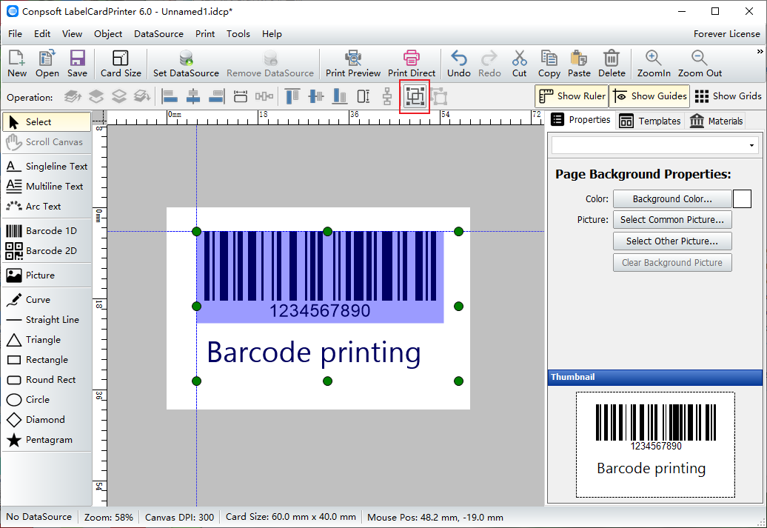Click Select Common Picture... button

[672, 220]
